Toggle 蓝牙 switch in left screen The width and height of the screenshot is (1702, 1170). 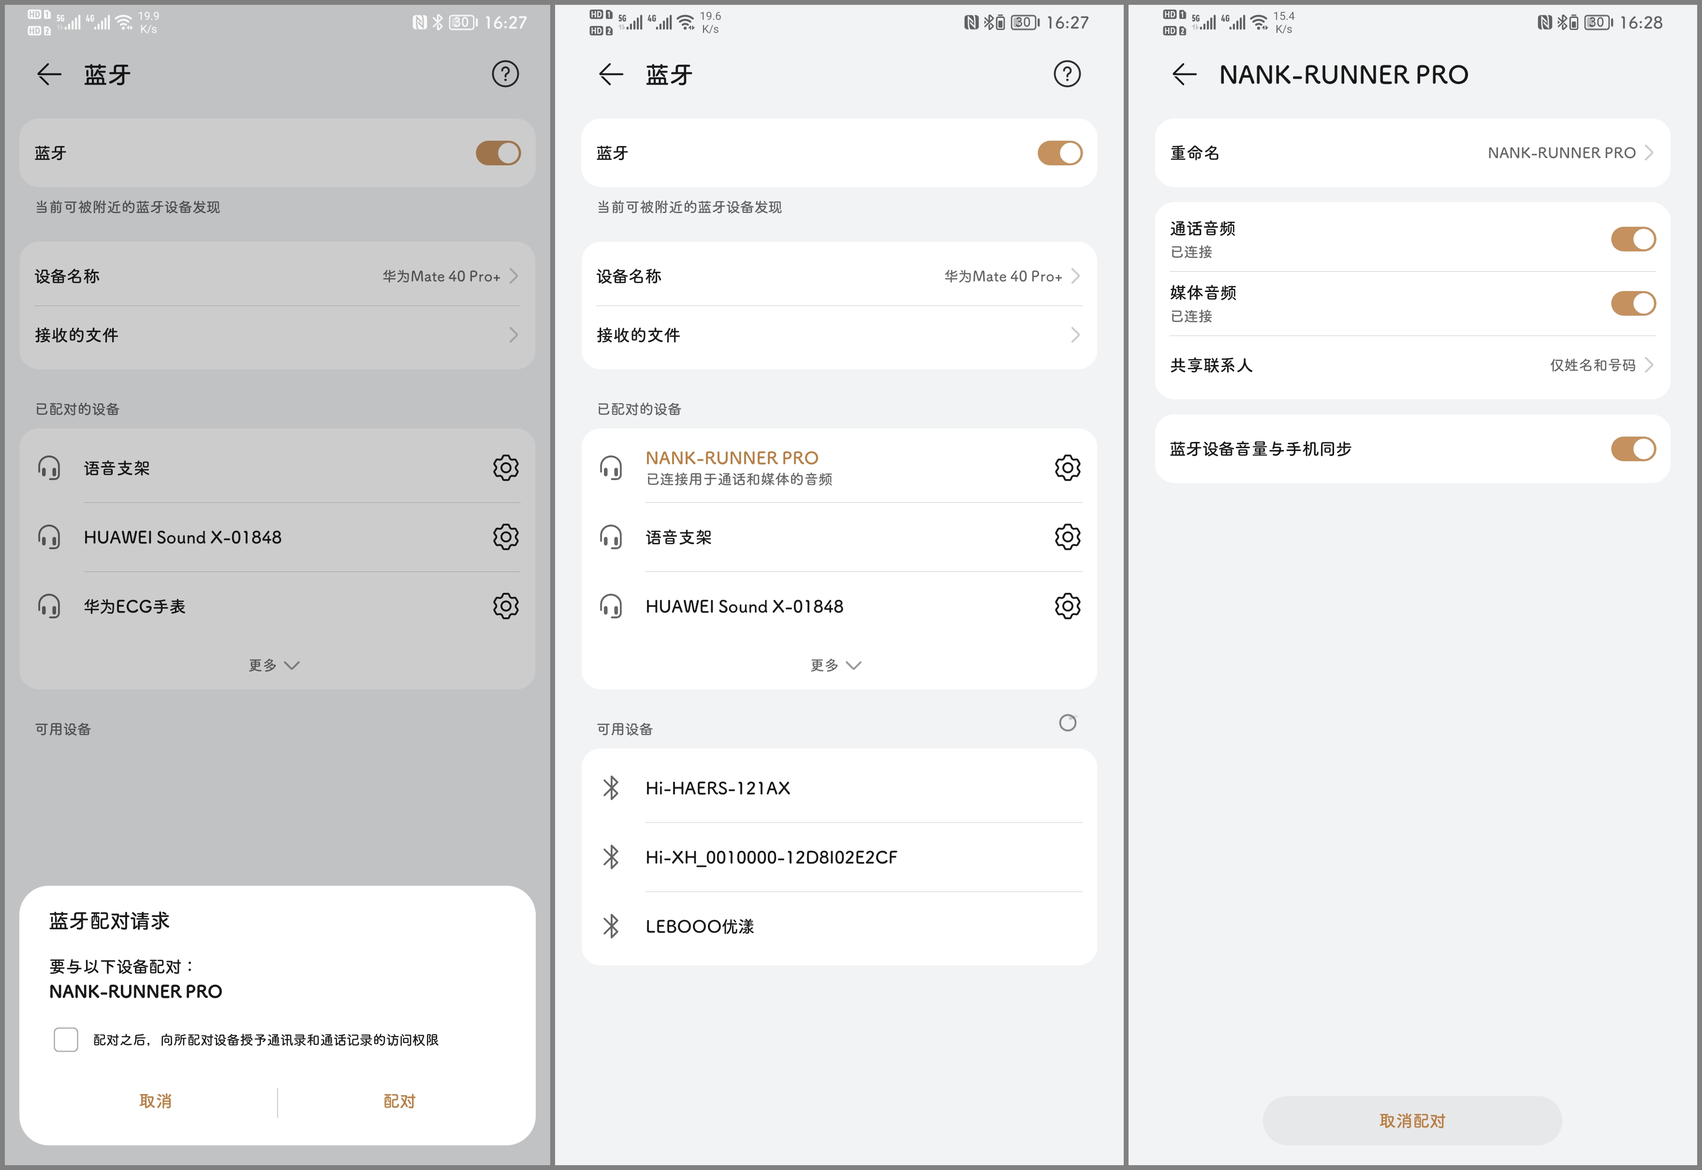coord(499,153)
